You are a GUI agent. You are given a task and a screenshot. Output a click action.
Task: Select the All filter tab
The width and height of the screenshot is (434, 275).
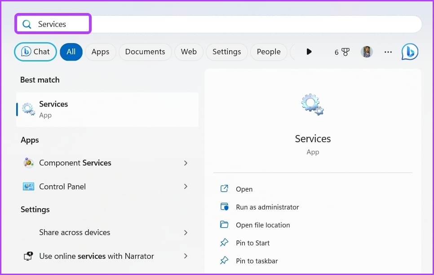71,52
